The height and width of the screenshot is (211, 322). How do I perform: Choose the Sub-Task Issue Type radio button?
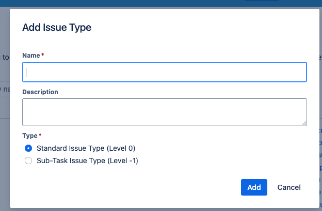(x=28, y=161)
